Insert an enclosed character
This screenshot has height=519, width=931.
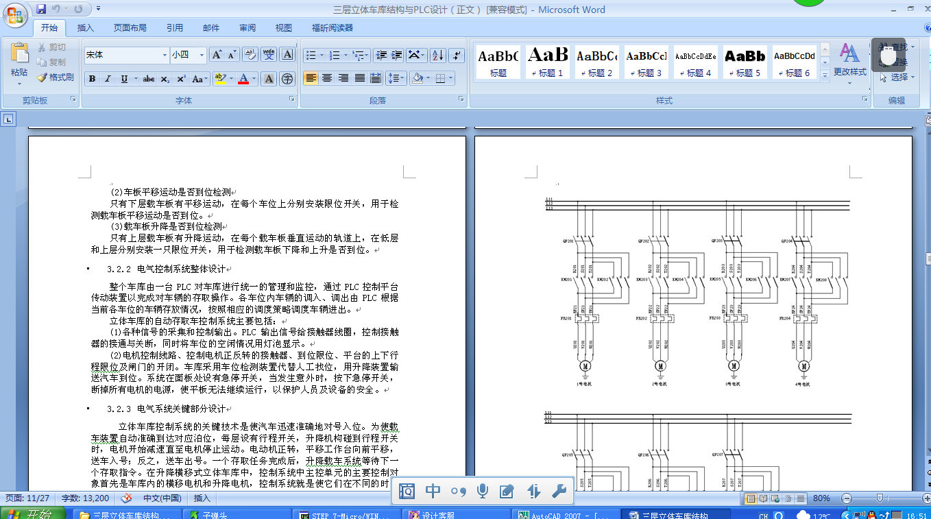click(x=287, y=79)
